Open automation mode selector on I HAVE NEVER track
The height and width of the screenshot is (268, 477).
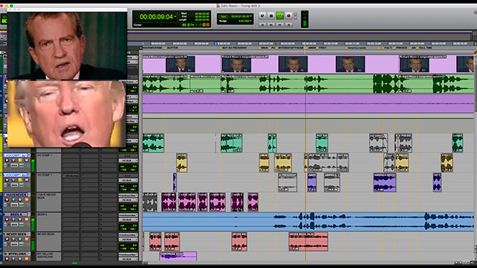[22, 205]
